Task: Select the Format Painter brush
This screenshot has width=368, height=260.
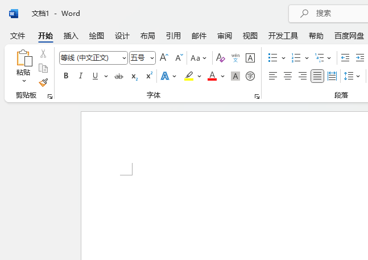Action: click(43, 82)
